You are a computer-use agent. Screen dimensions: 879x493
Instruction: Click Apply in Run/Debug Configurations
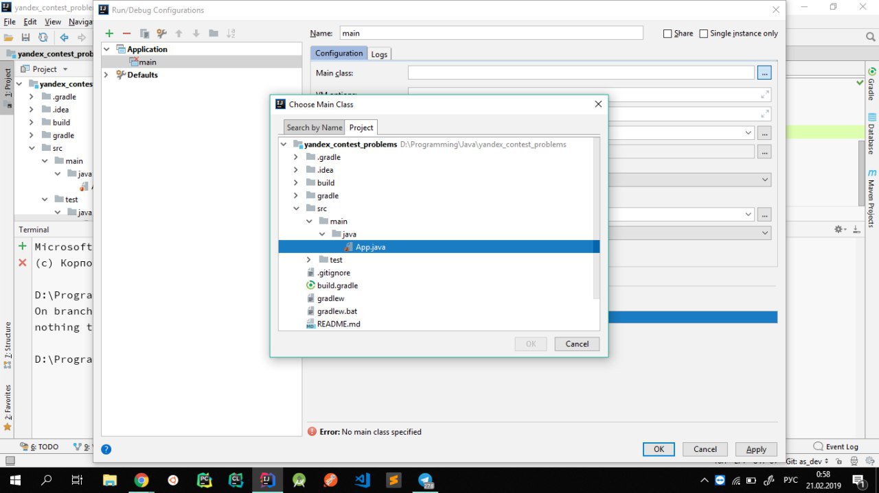click(756, 449)
